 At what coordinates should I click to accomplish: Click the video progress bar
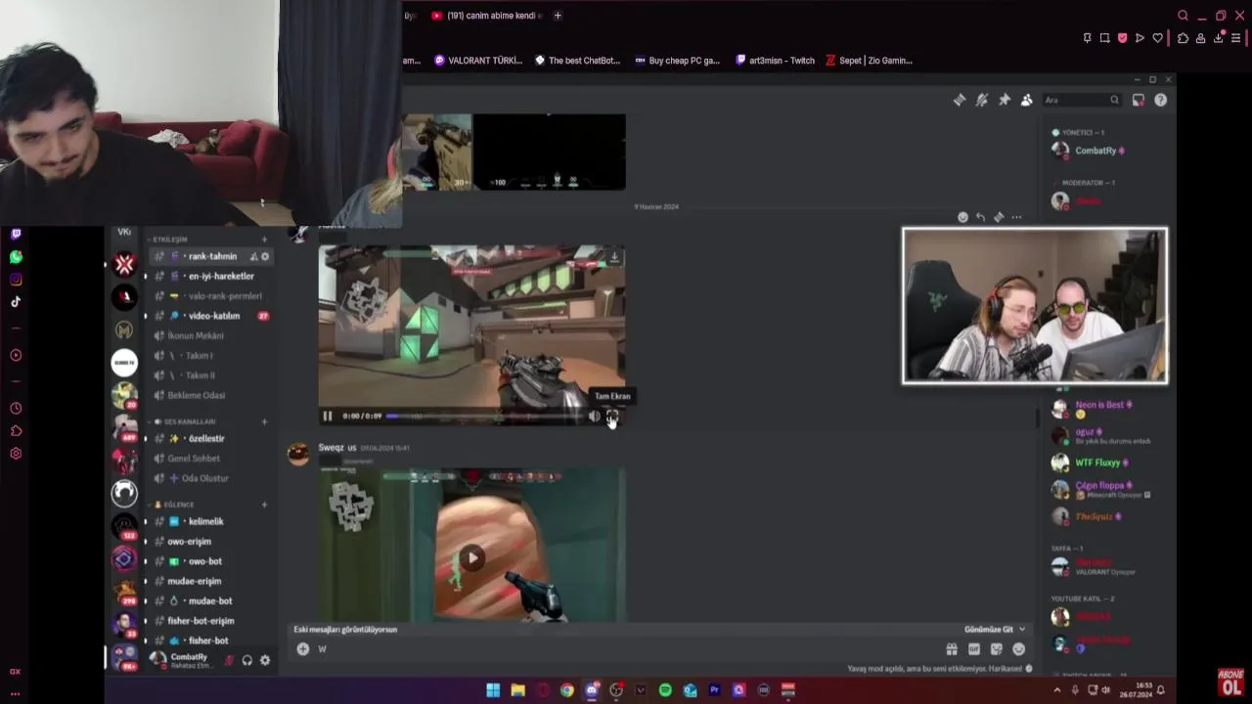(486, 416)
